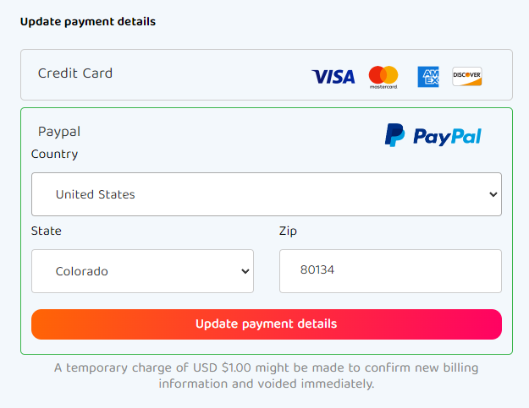Click the PayPal wordmark logo
This screenshot has height=408, width=529.
[447, 136]
